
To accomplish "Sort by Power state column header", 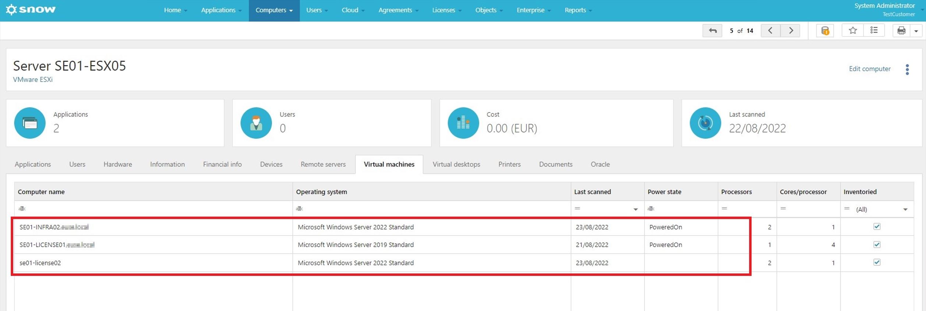I will [681, 192].
